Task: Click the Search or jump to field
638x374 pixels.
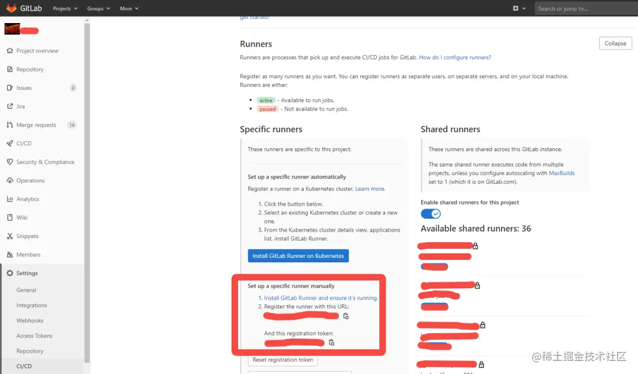Action: point(586,8)
